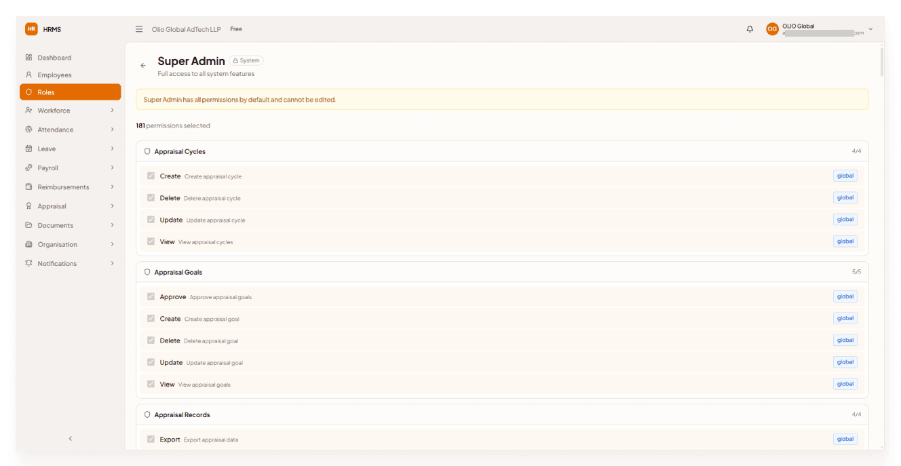Click the Appraisal award icon
The width and height of the screenshot is (901, 466).
pos(28,206)
